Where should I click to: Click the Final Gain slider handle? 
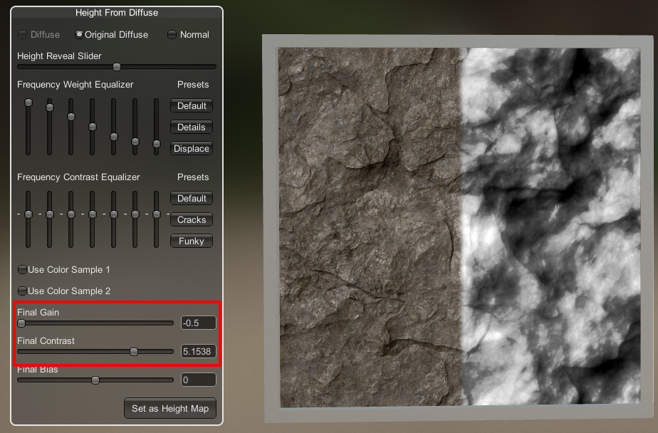21,323
